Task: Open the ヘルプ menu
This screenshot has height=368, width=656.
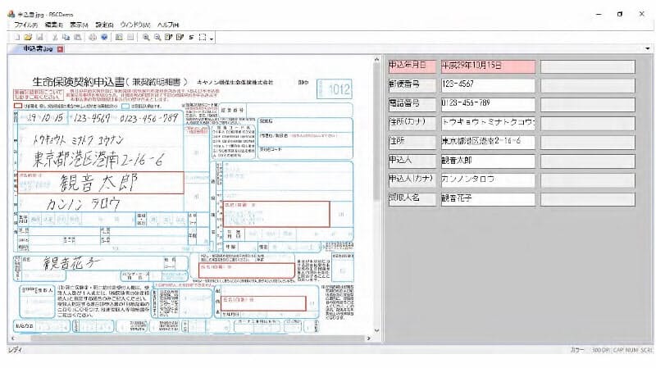Action: [168, 25]
